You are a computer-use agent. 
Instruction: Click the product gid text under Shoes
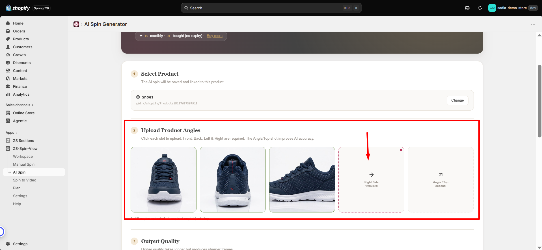pyautogui.click(x=167, y=104)
